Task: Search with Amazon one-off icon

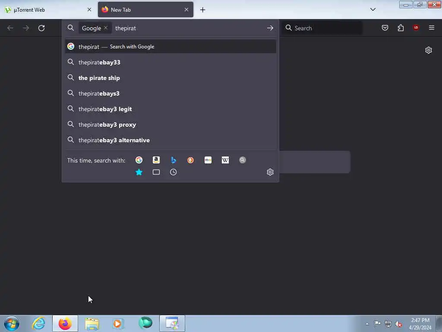Action: (x=156, y=160)
